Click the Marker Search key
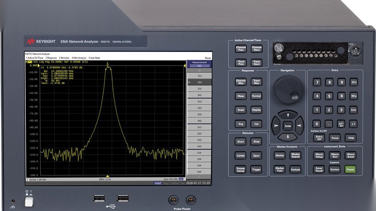 coord(296,155)
